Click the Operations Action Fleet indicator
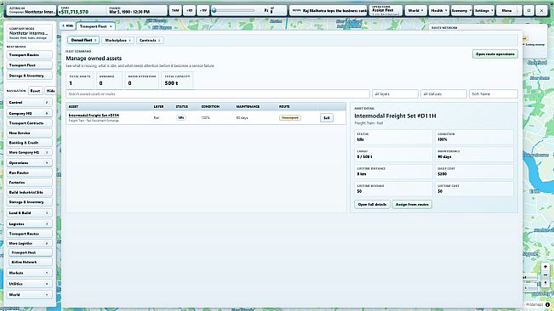Viewport: 554px width, 311px height. point(386,10)
